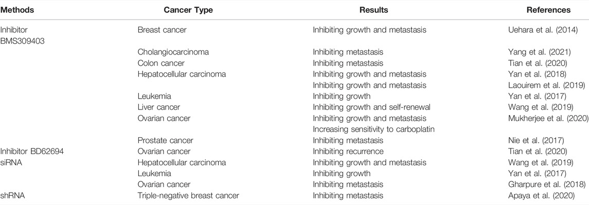This screenshot has width=589, height=205.
Task: Select the shRNA method cell
Action: [x=12, y=196]
